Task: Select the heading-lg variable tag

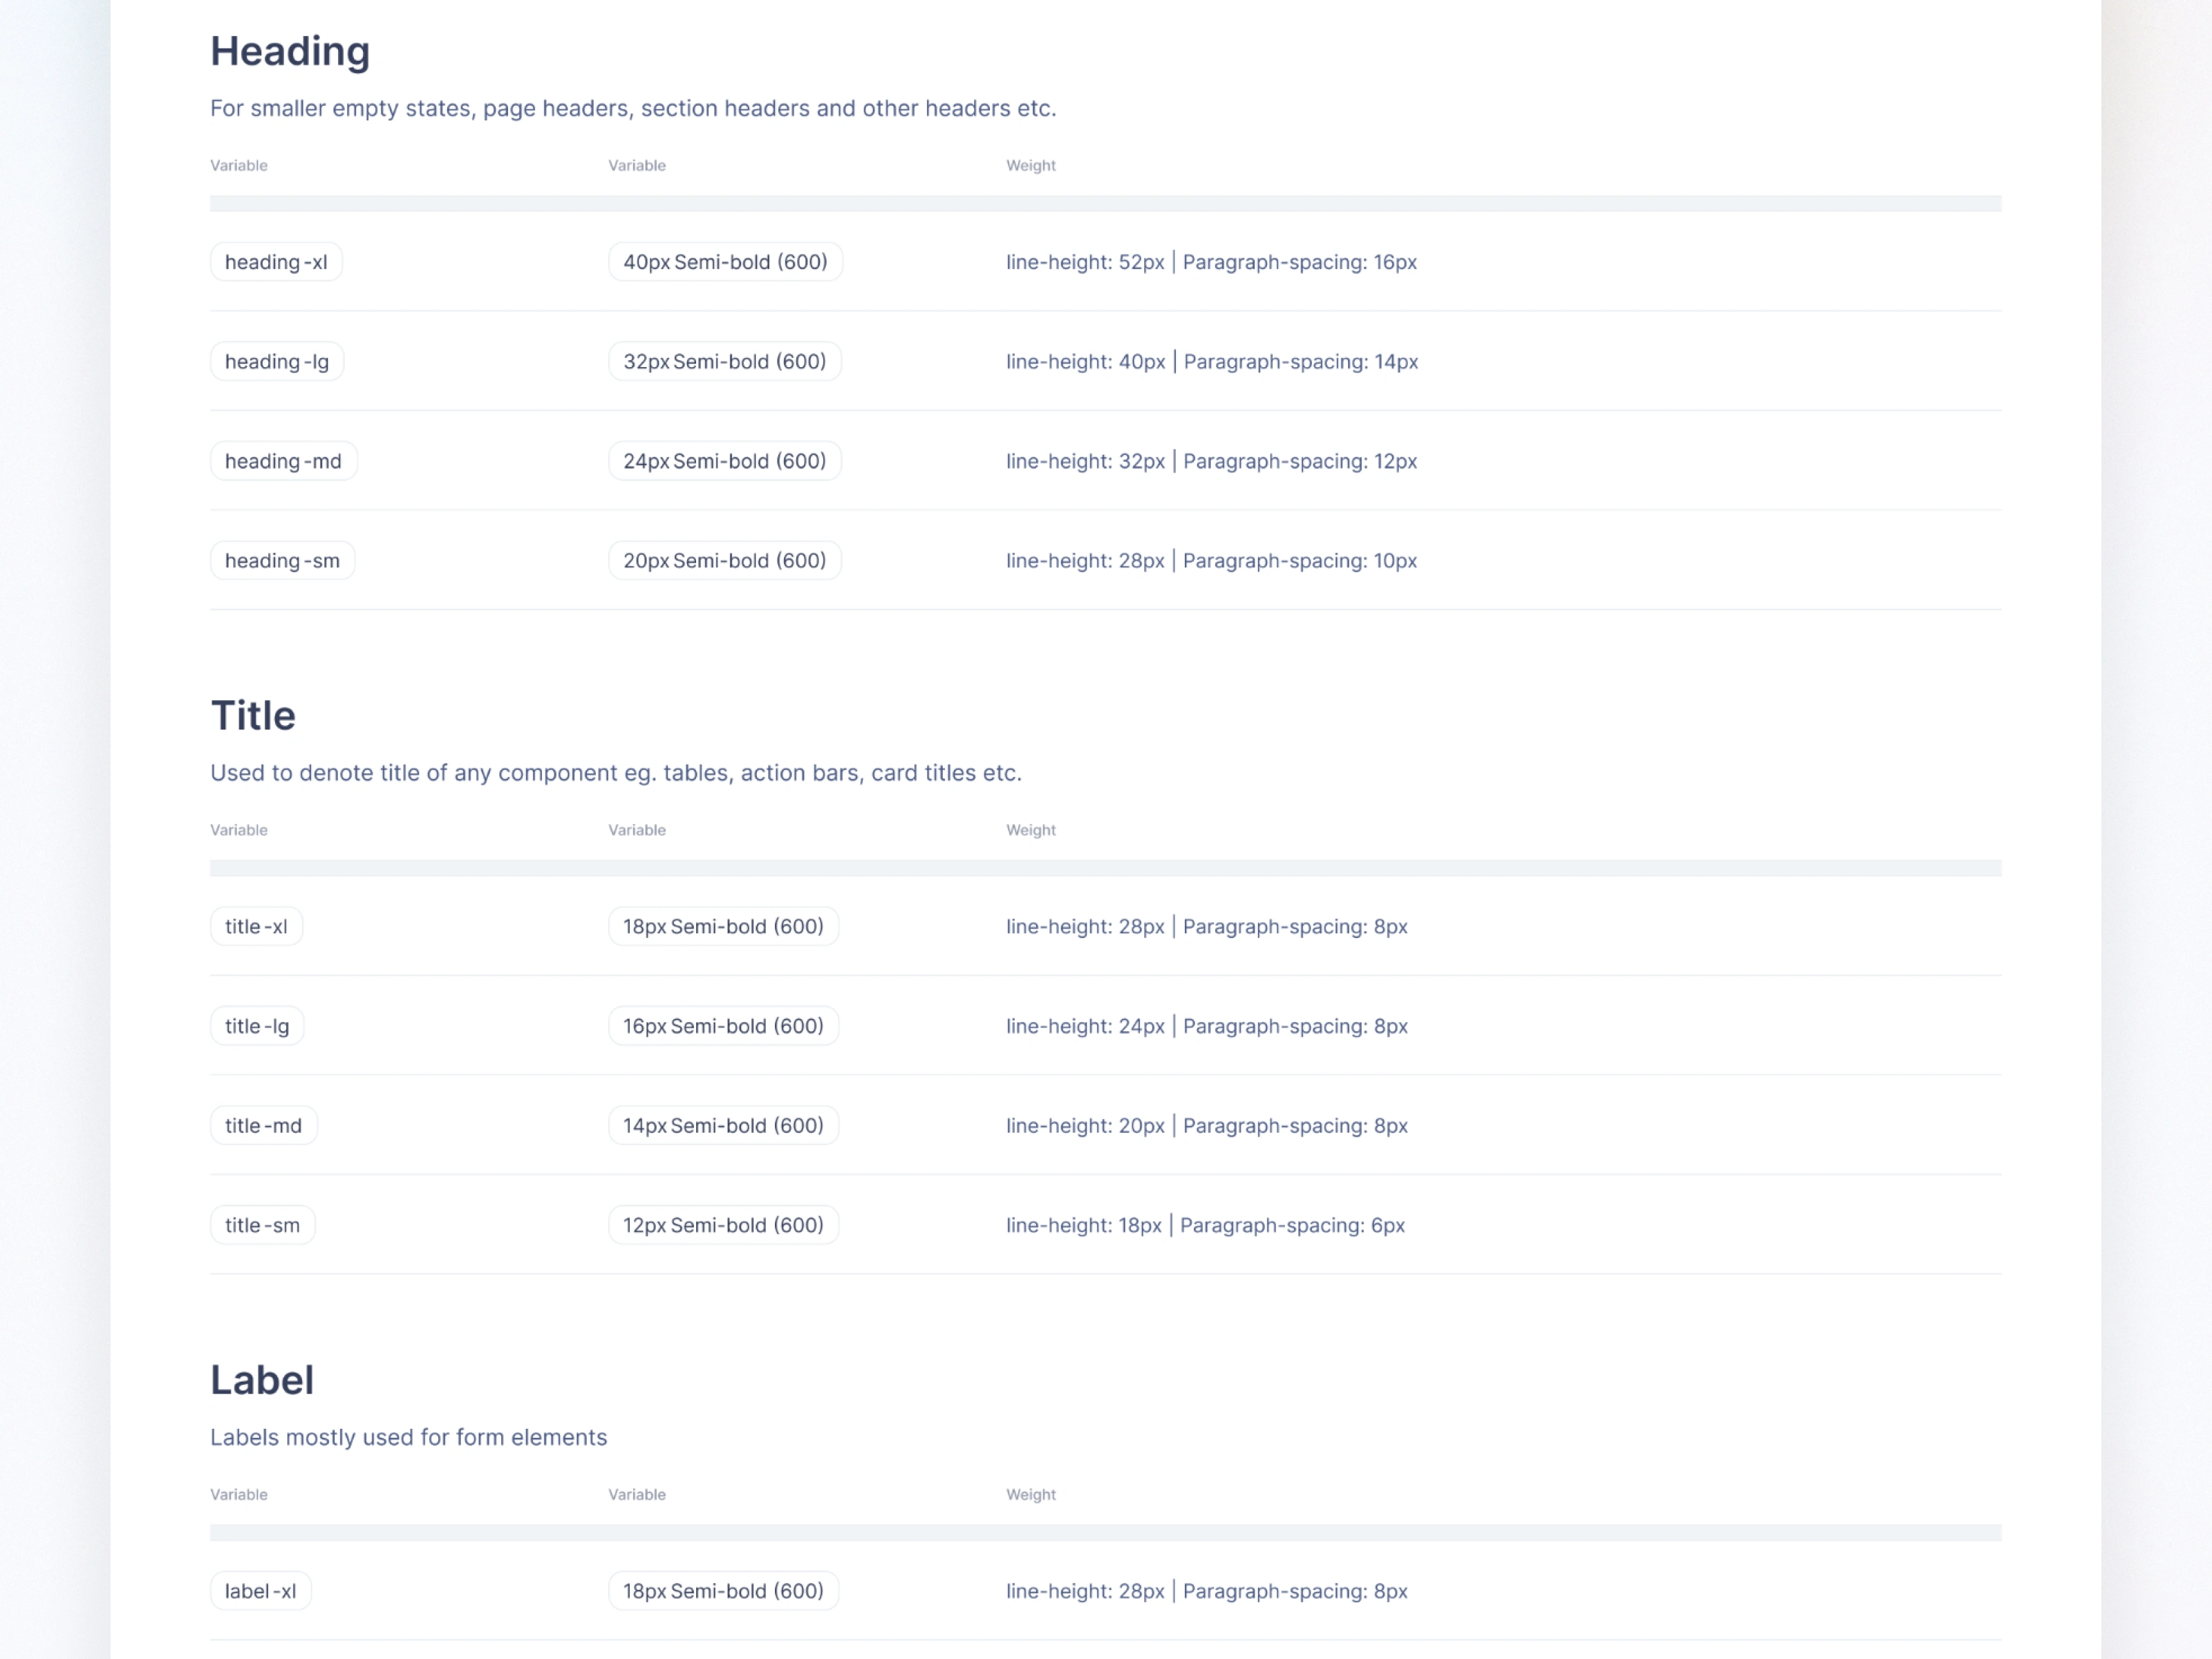Action: [277, 362]
